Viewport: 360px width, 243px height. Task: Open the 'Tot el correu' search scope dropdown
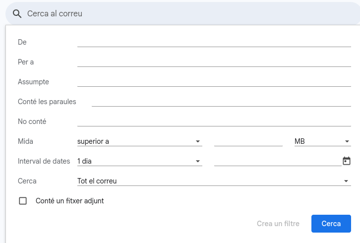214,181
